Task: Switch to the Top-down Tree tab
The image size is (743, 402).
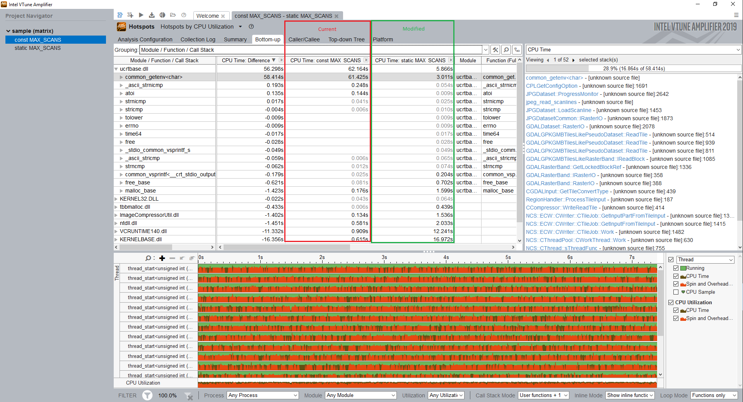Action: tap(346, 39)
